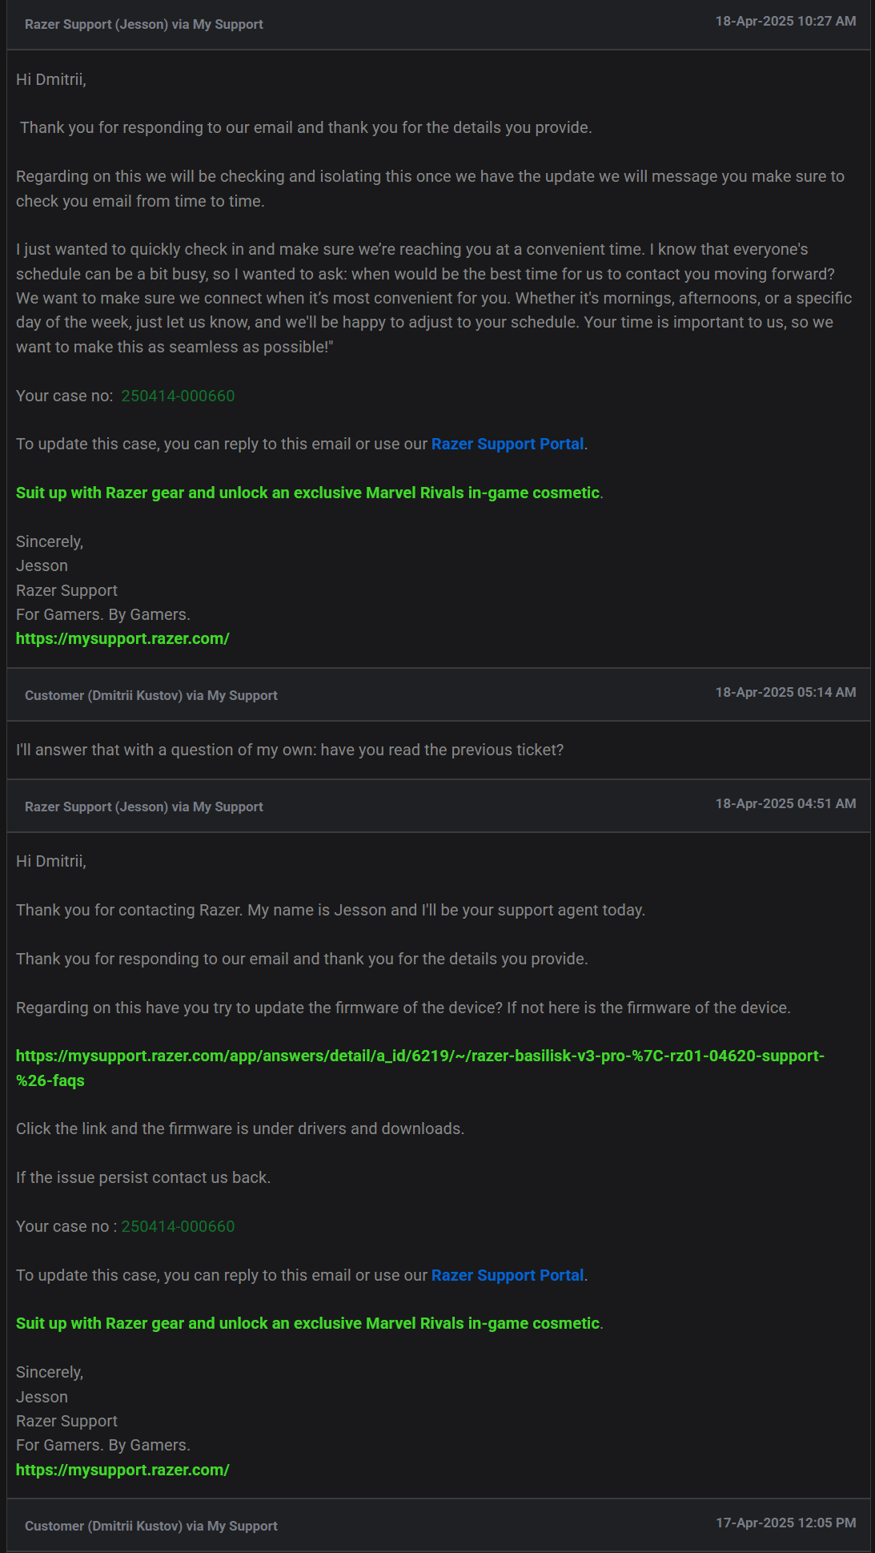The height and width of the screenshot is (1553, 875).
Task: Click the 18-Apr-2025 05:14 AM timestamp
Action: [785, 692]
